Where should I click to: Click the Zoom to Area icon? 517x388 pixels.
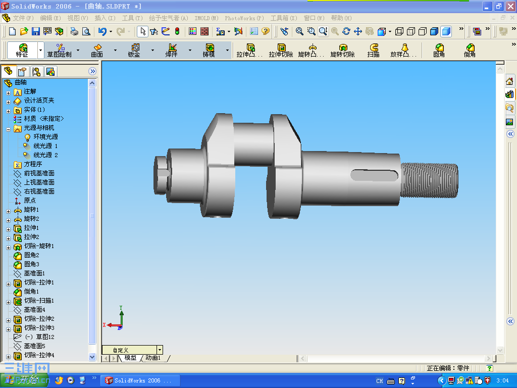pyautogui.click(x=311, y=31)
